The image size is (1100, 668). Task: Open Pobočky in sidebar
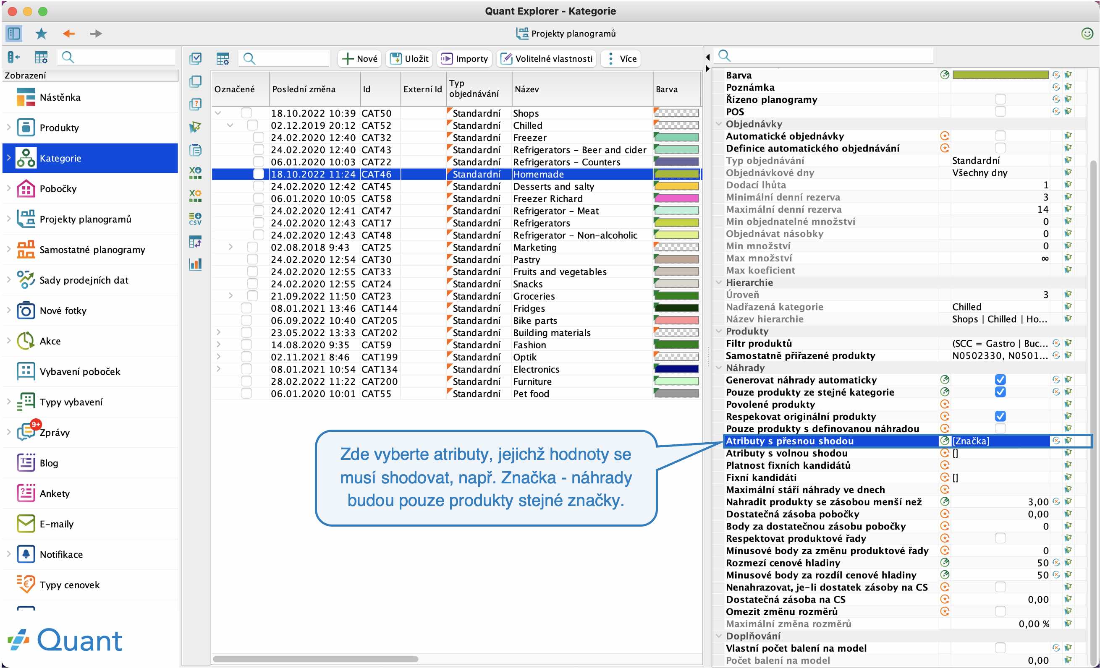(x=89, y=189)
